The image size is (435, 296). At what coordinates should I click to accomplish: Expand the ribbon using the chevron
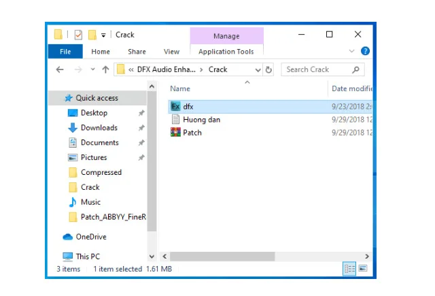pos(352,51)
